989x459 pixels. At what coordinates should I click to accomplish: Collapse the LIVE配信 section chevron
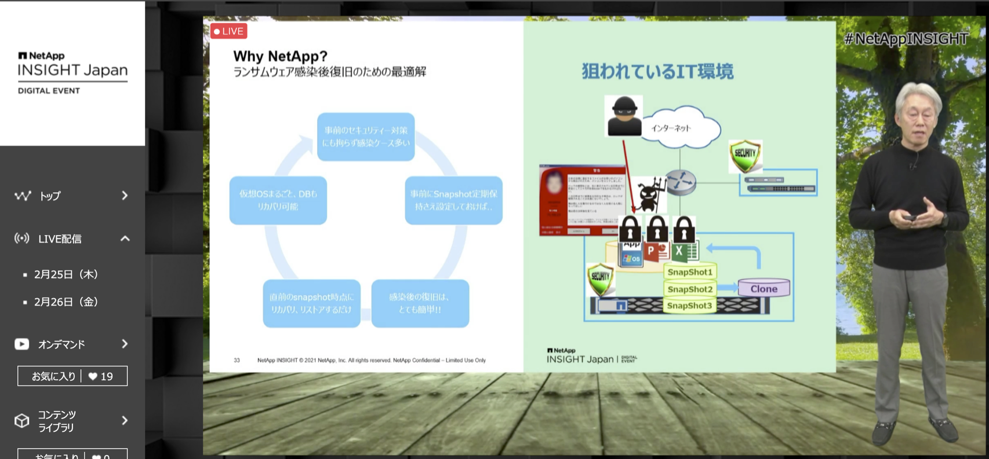(125, 238)
